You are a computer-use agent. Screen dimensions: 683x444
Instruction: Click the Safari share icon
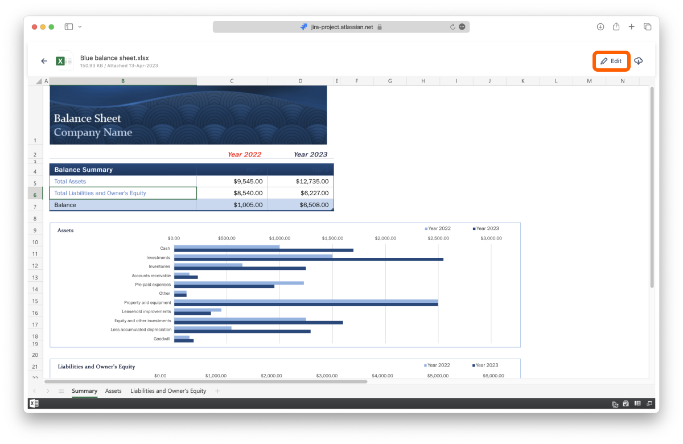[616, 26]
